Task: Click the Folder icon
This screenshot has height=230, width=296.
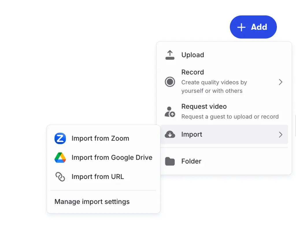Action: (x=170, y=161)
